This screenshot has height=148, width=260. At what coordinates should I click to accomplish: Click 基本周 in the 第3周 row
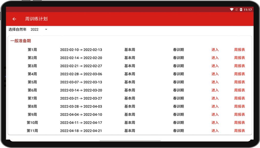tap(130, 66)
